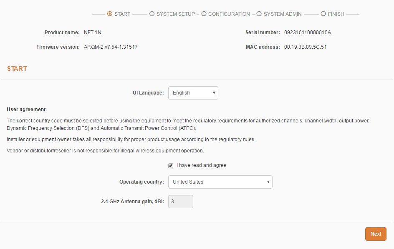Go to the CONFIGURATION wizard label
The height and width of the screenshot is (249, 394).
[229, 14]
